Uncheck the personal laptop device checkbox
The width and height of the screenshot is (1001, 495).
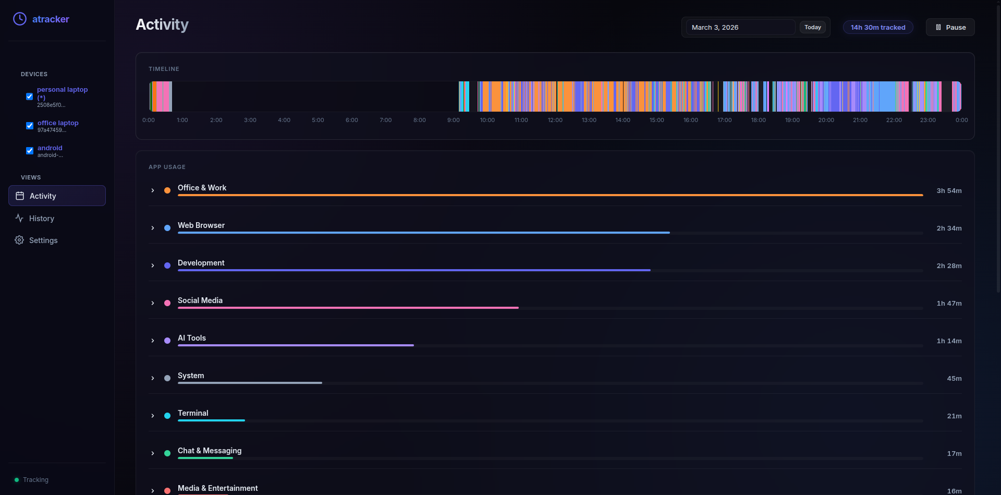30,96
